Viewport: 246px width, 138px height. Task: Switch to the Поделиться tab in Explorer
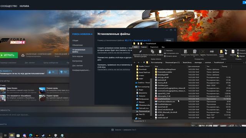(154, 47)
